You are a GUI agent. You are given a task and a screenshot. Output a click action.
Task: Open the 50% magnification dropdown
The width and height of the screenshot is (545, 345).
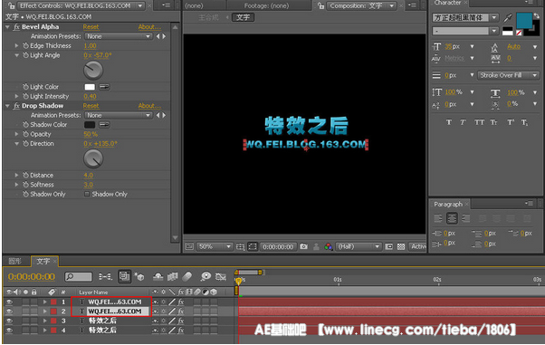tap(215, 246)
